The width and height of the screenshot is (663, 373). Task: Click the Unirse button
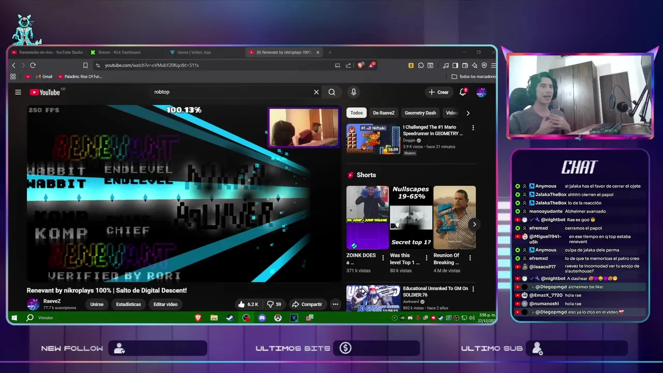point(97,304)
